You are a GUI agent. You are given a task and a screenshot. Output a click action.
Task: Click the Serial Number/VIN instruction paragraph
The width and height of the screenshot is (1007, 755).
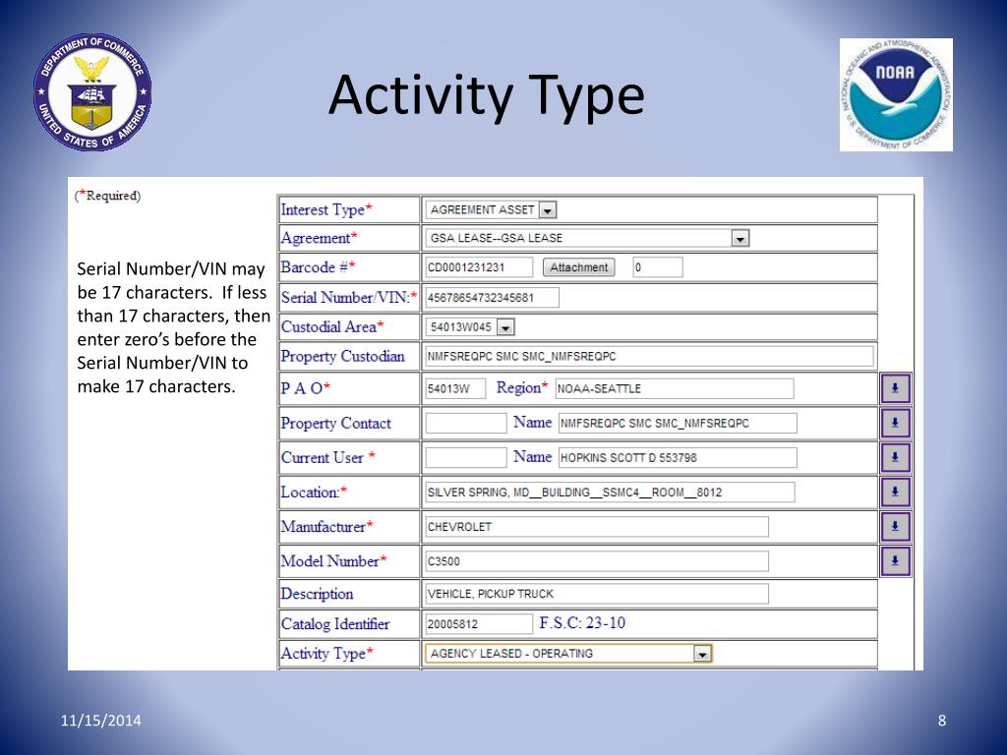[173, 327]
